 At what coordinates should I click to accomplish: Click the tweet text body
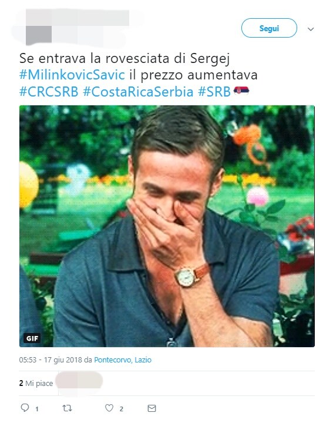pyautogui.click(x=138, y=75)
